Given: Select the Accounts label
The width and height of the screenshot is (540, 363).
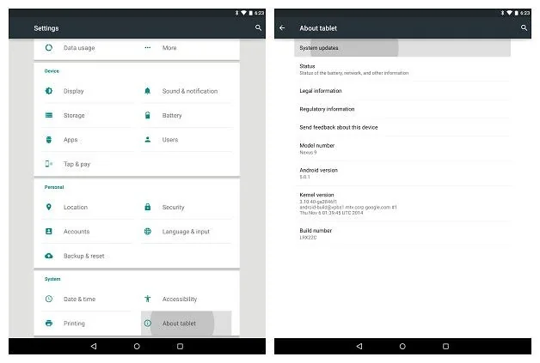Looking at the screenshot, I should pyautogui.click(x=77, y=232).
